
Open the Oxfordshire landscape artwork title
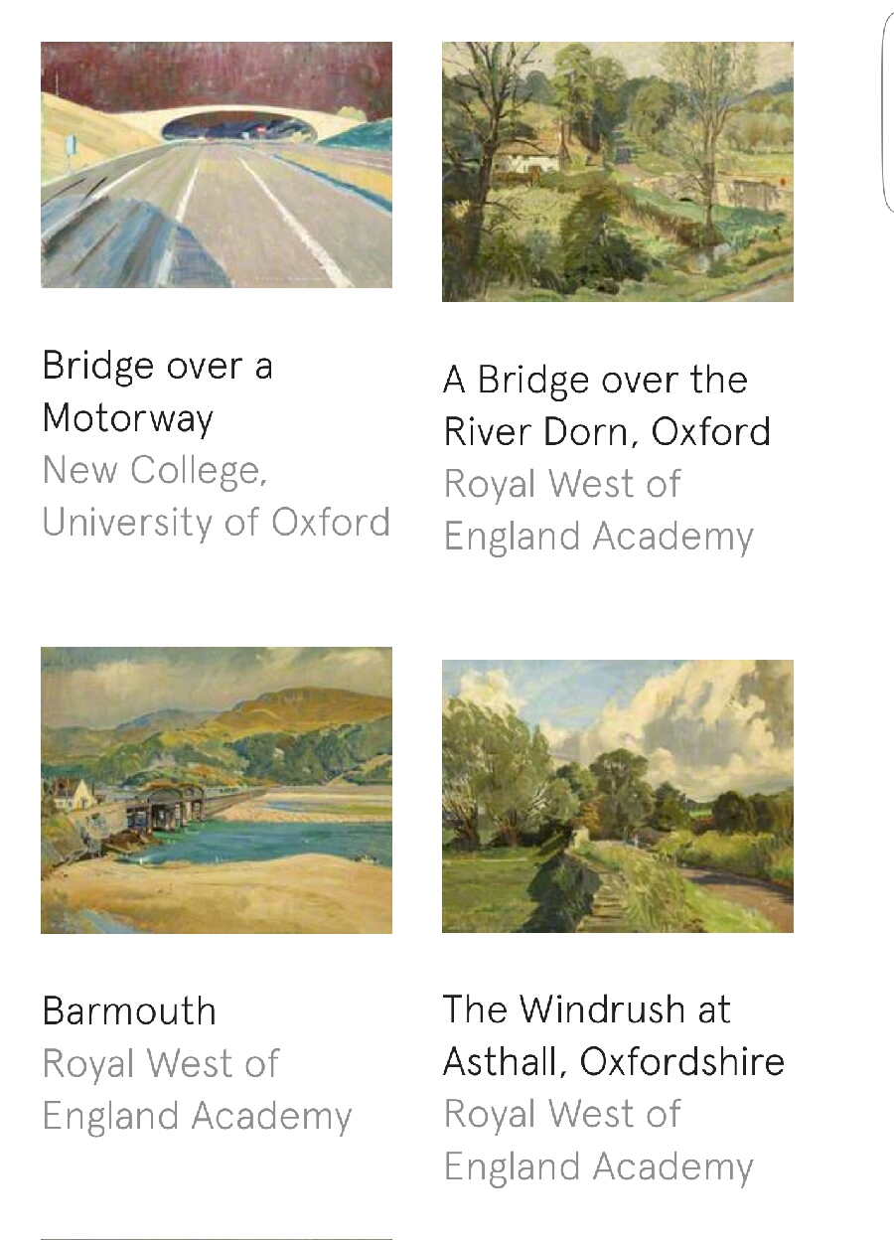pyautogui.click(x=613, y=1035)
